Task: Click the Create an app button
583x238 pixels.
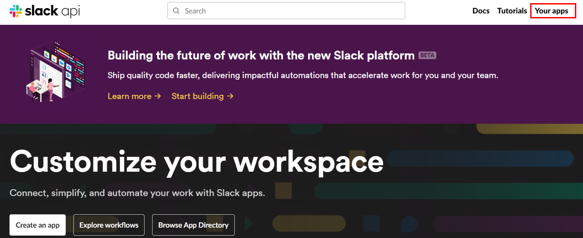Action: [38, 225]
